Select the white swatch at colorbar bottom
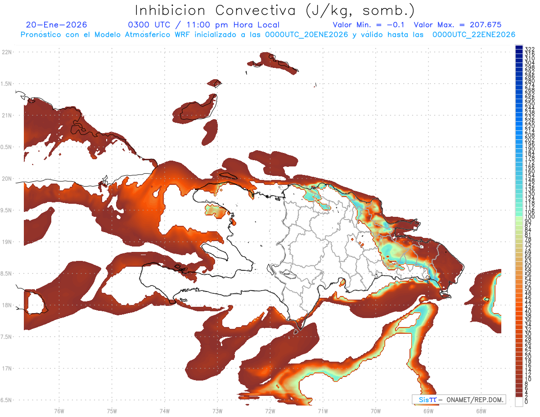Screen dimensions: 540x417 (x=519, y=402)
